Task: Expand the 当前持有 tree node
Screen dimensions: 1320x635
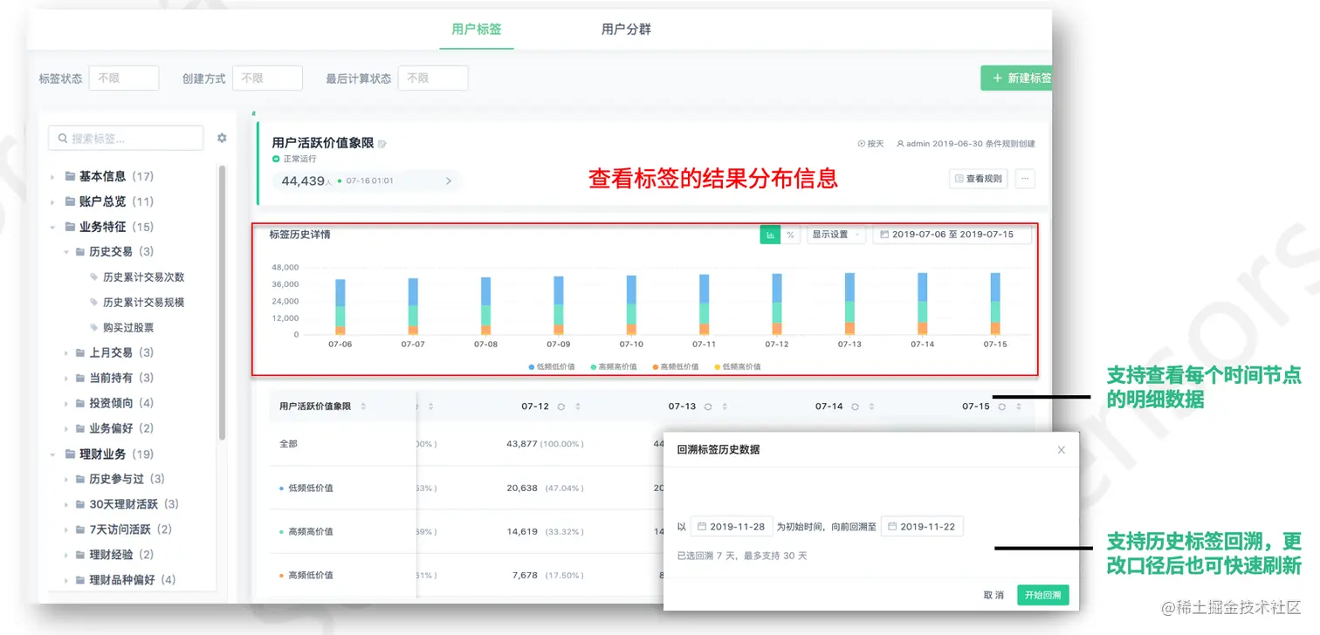Action: pyautogui.click(x=66, y=379)
